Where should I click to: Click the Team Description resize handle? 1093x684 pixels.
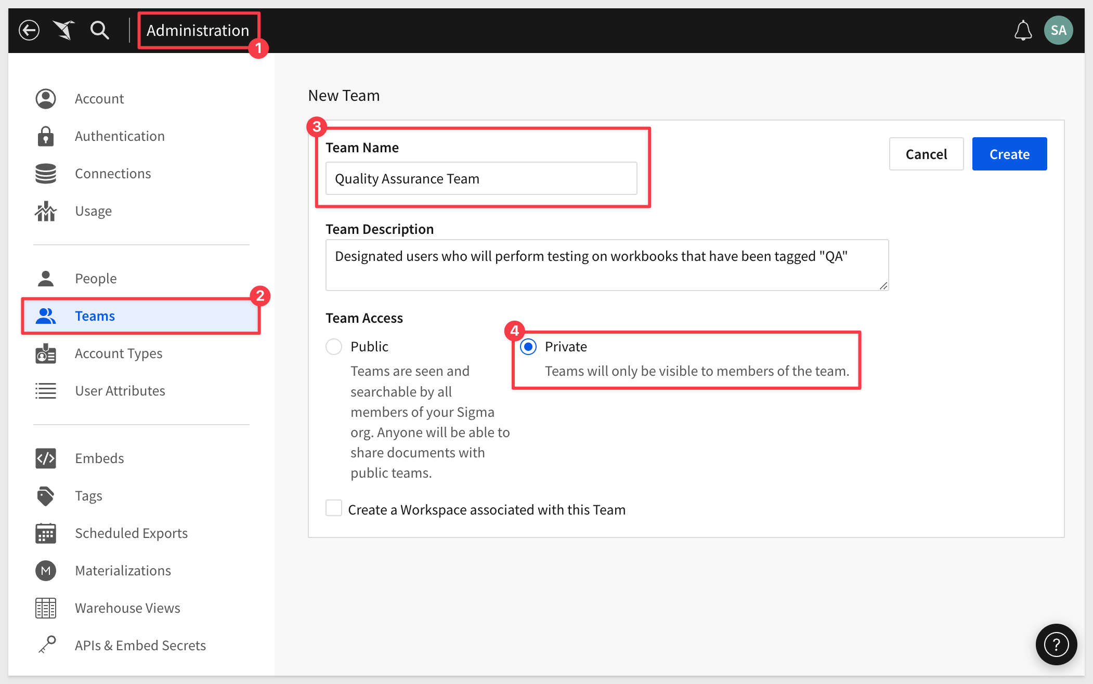pyautogui.click(x=883, y=286)
